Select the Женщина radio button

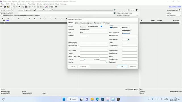(x=121, y=28)
